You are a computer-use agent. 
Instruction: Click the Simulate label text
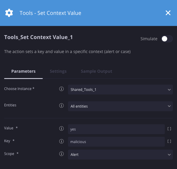(x=149, y=39)
